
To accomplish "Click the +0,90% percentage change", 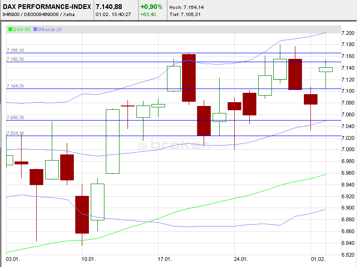I will click(151, 7).
